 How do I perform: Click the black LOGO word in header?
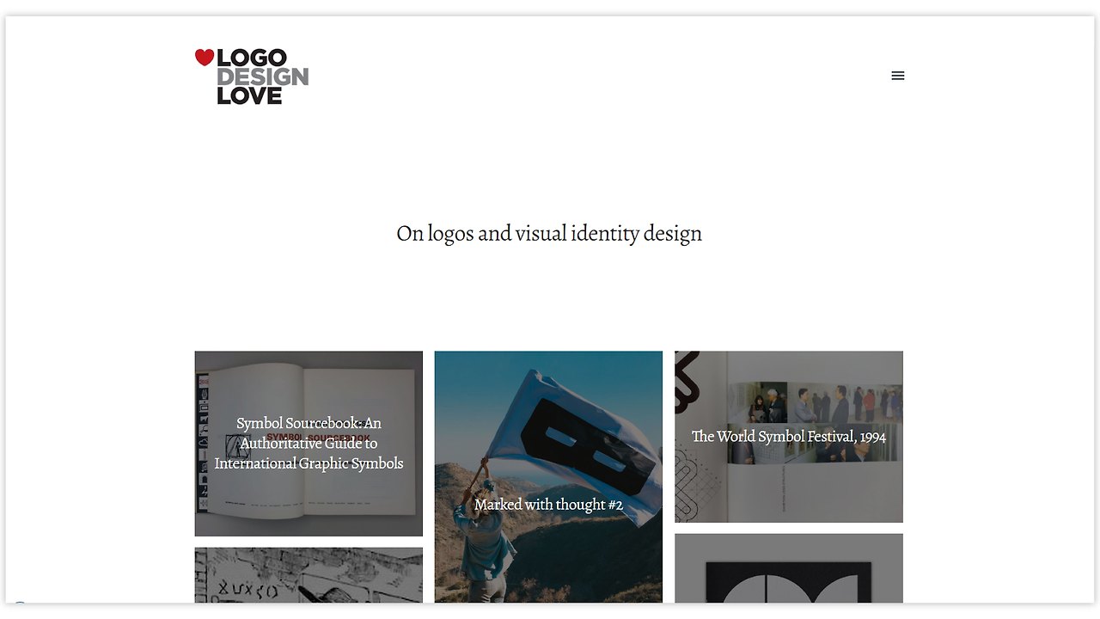(252, 58)
